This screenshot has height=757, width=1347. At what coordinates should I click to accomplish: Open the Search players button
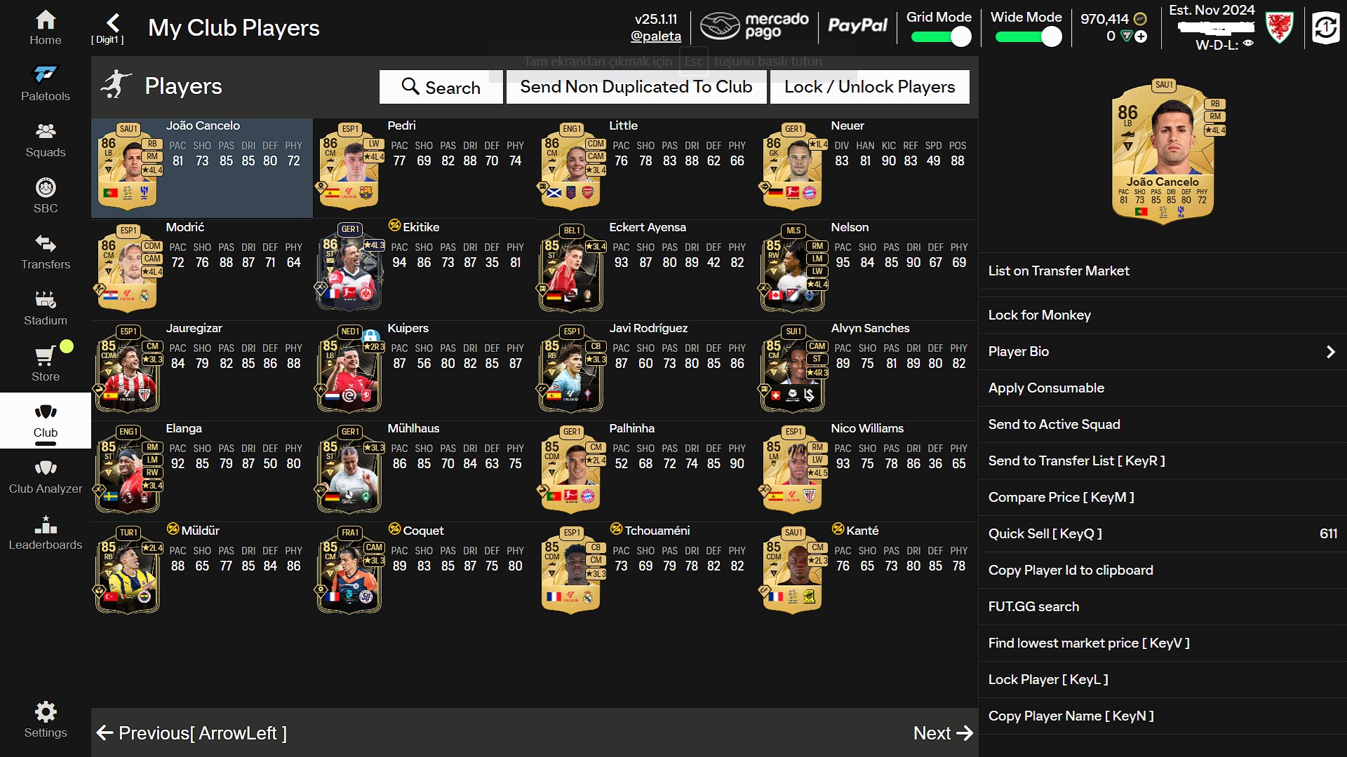tap(441, 87)
